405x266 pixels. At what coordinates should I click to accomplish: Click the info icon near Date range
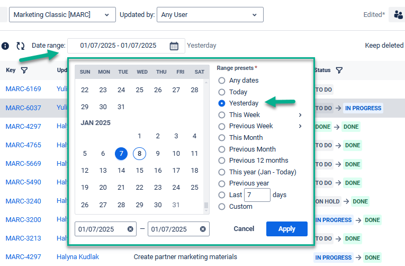5,46
